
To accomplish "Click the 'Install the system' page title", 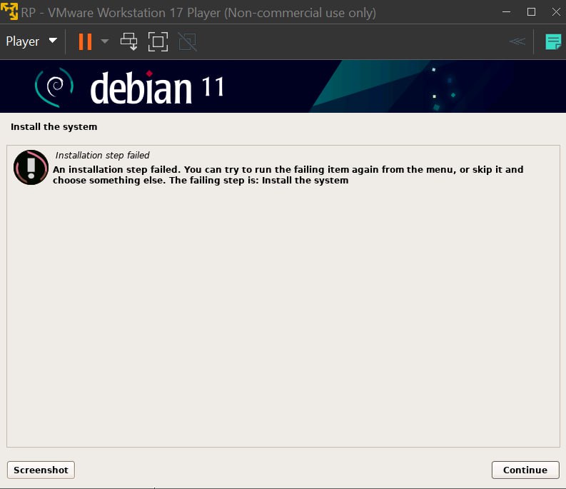I will click(x=54, y=127).
